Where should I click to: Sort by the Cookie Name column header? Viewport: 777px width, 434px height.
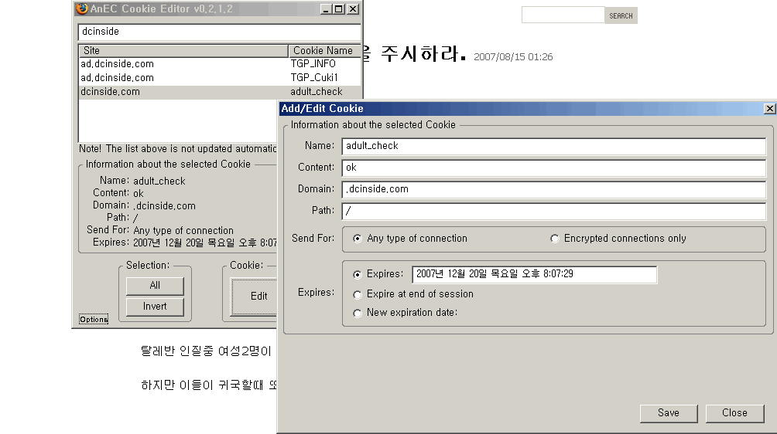[324, 50]
